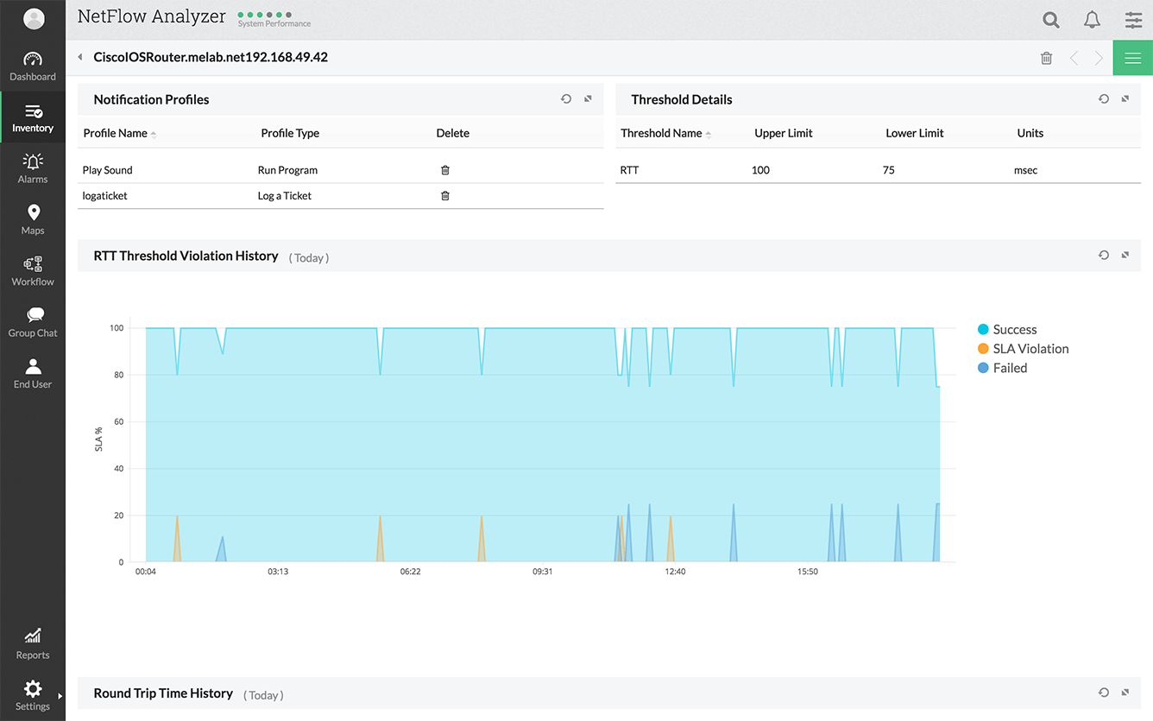
Task: Refresh the RTT Threshold Violation History chart
Action: coord(1104,256)
